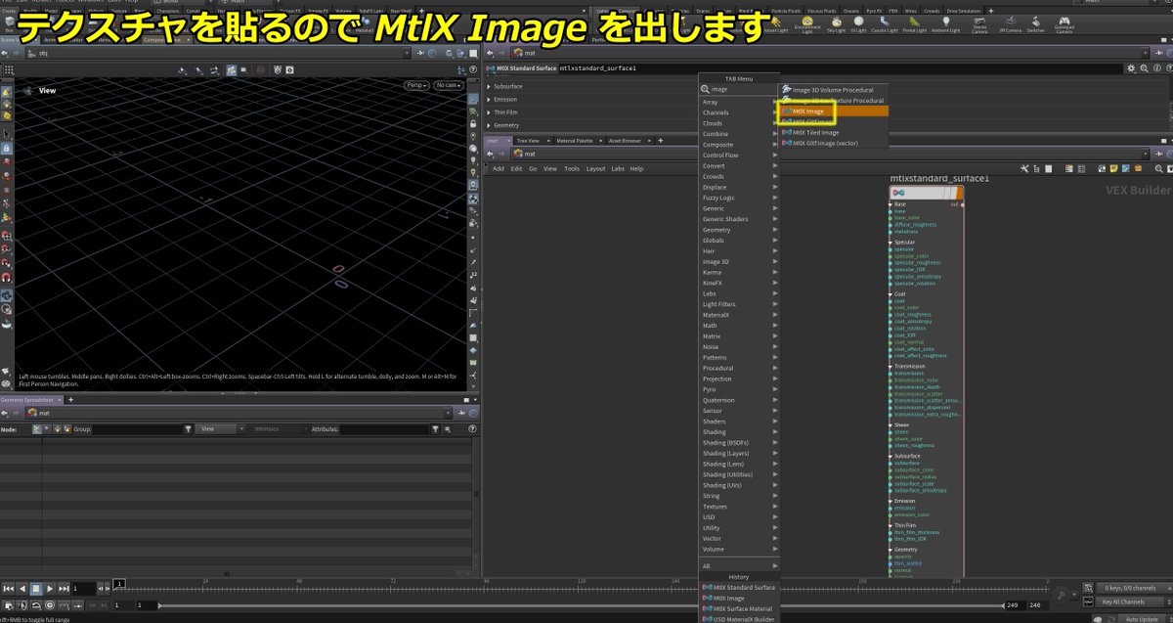Expand the Array submenu in TAB menu

[x=740, y=102]
